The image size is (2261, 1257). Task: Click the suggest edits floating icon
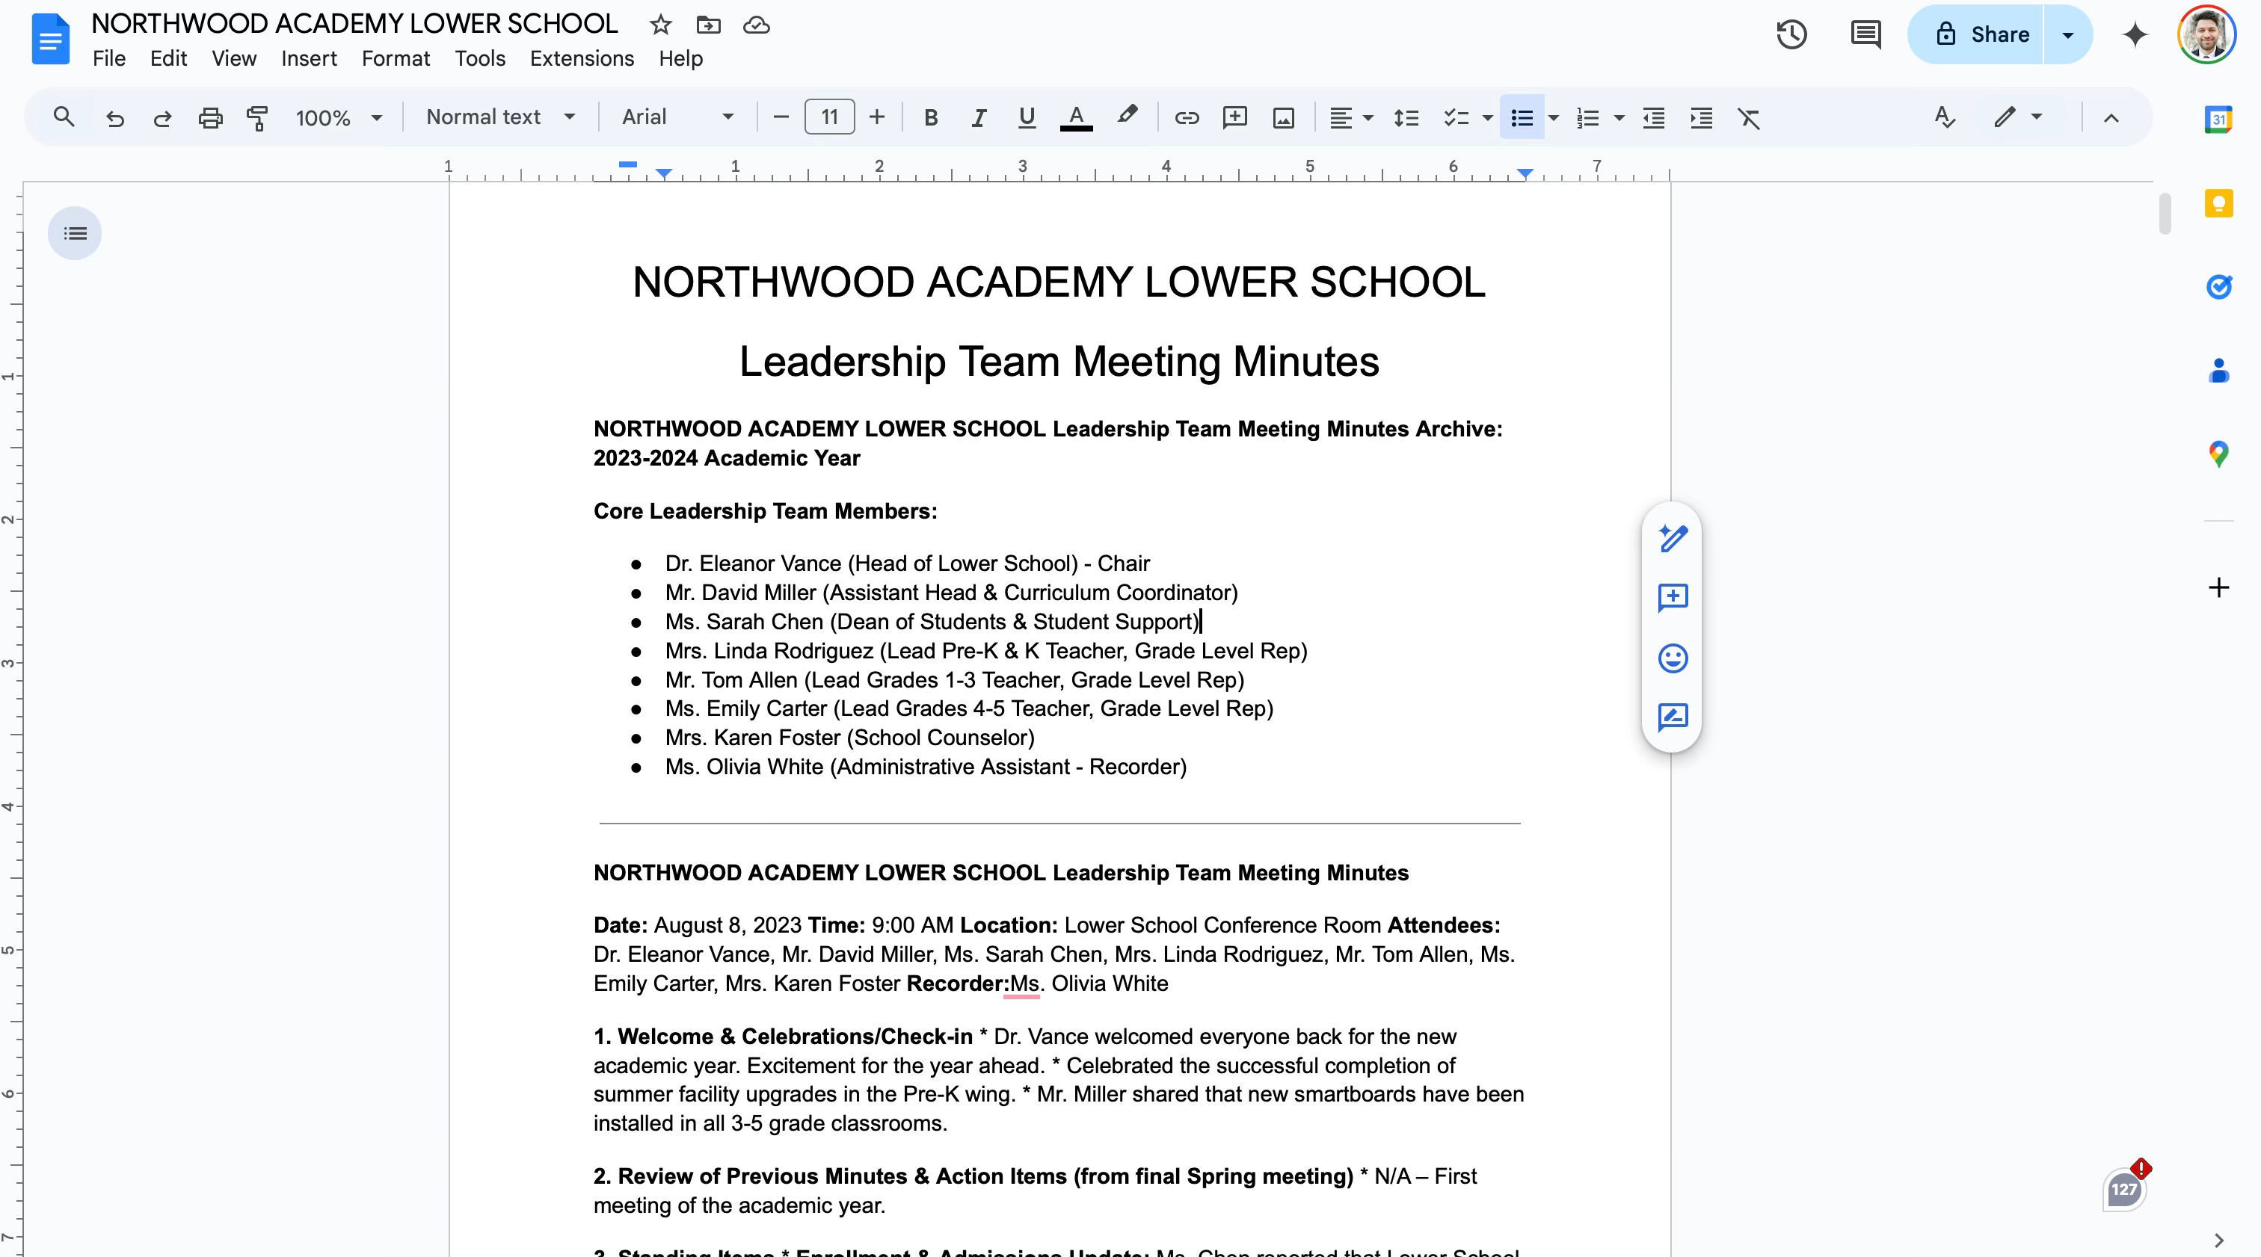[x=1672, y=717]
